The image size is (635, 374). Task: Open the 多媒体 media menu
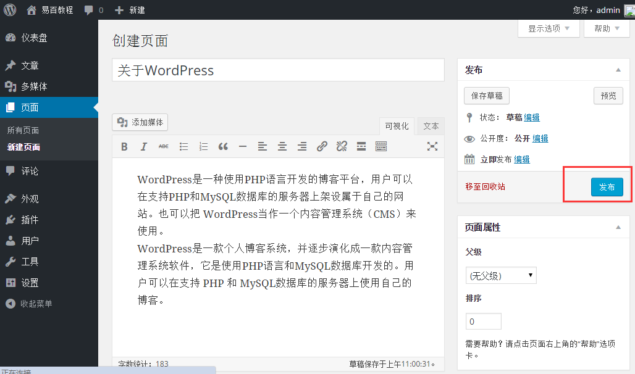point(49,86)
